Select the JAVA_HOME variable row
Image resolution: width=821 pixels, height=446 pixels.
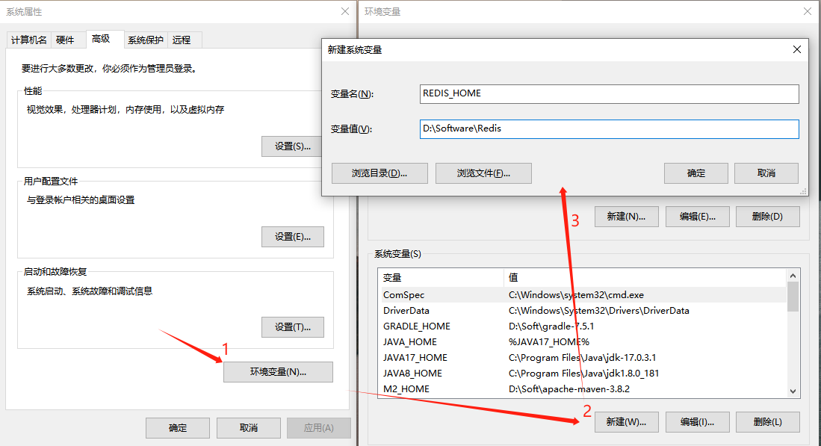(x=582, y=342)
